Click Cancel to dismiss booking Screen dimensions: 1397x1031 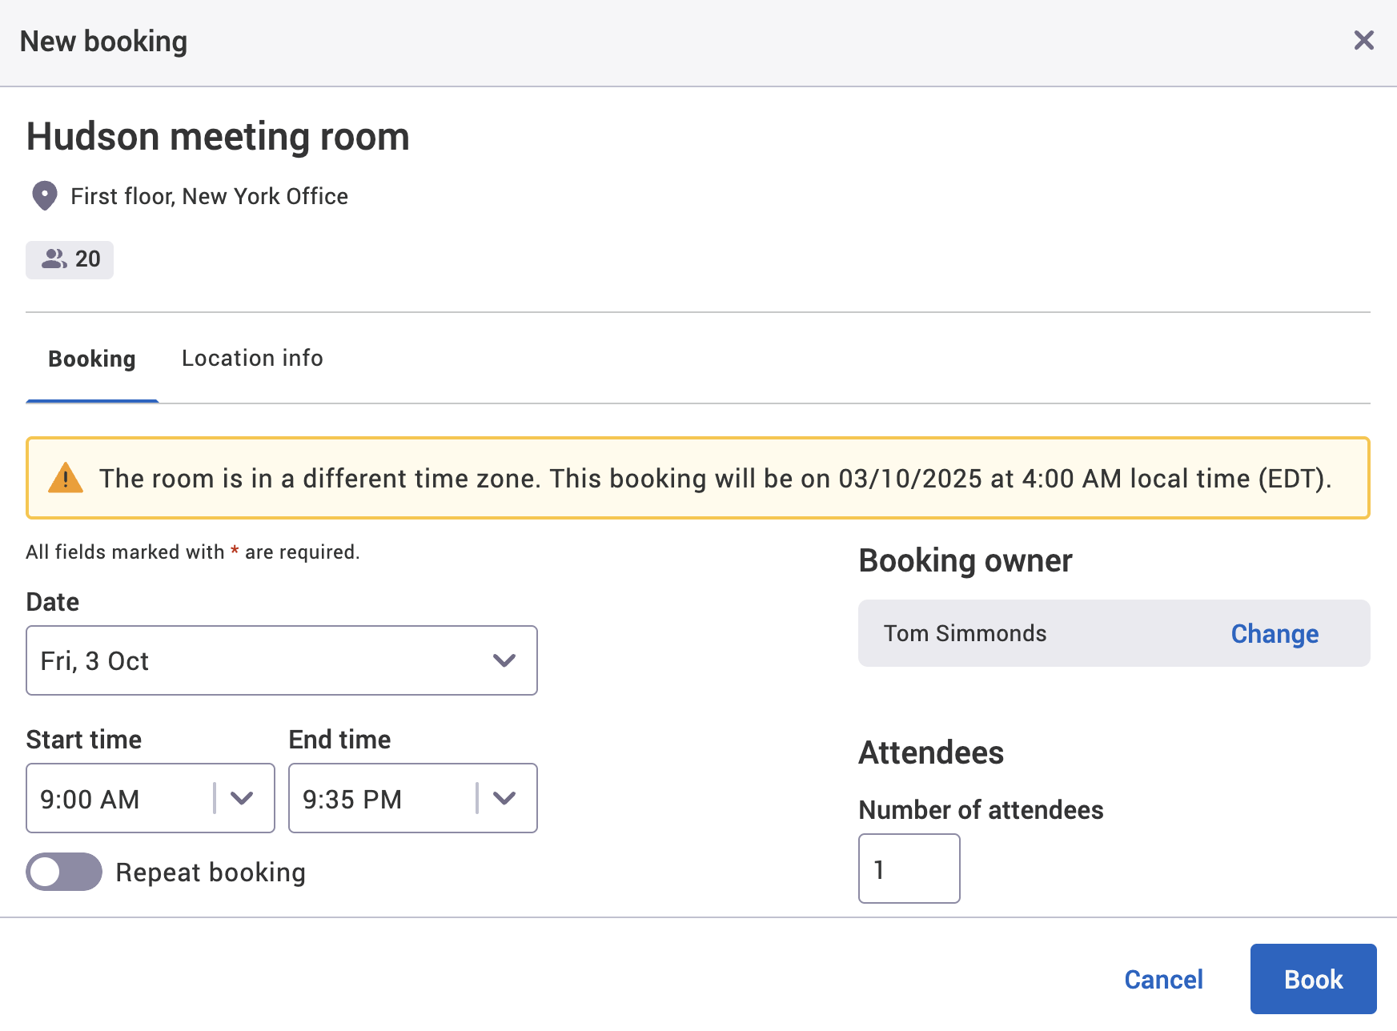[x=1164, y=978]
